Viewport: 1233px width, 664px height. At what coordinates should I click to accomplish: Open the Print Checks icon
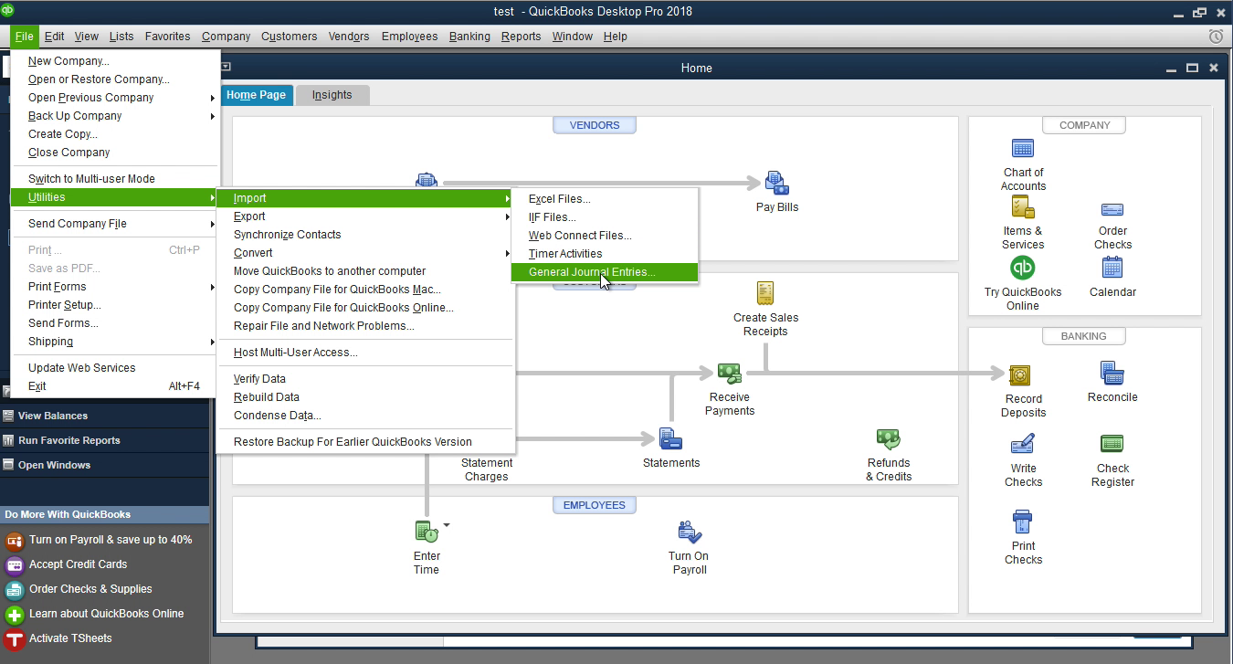(x=1022, y=522)
